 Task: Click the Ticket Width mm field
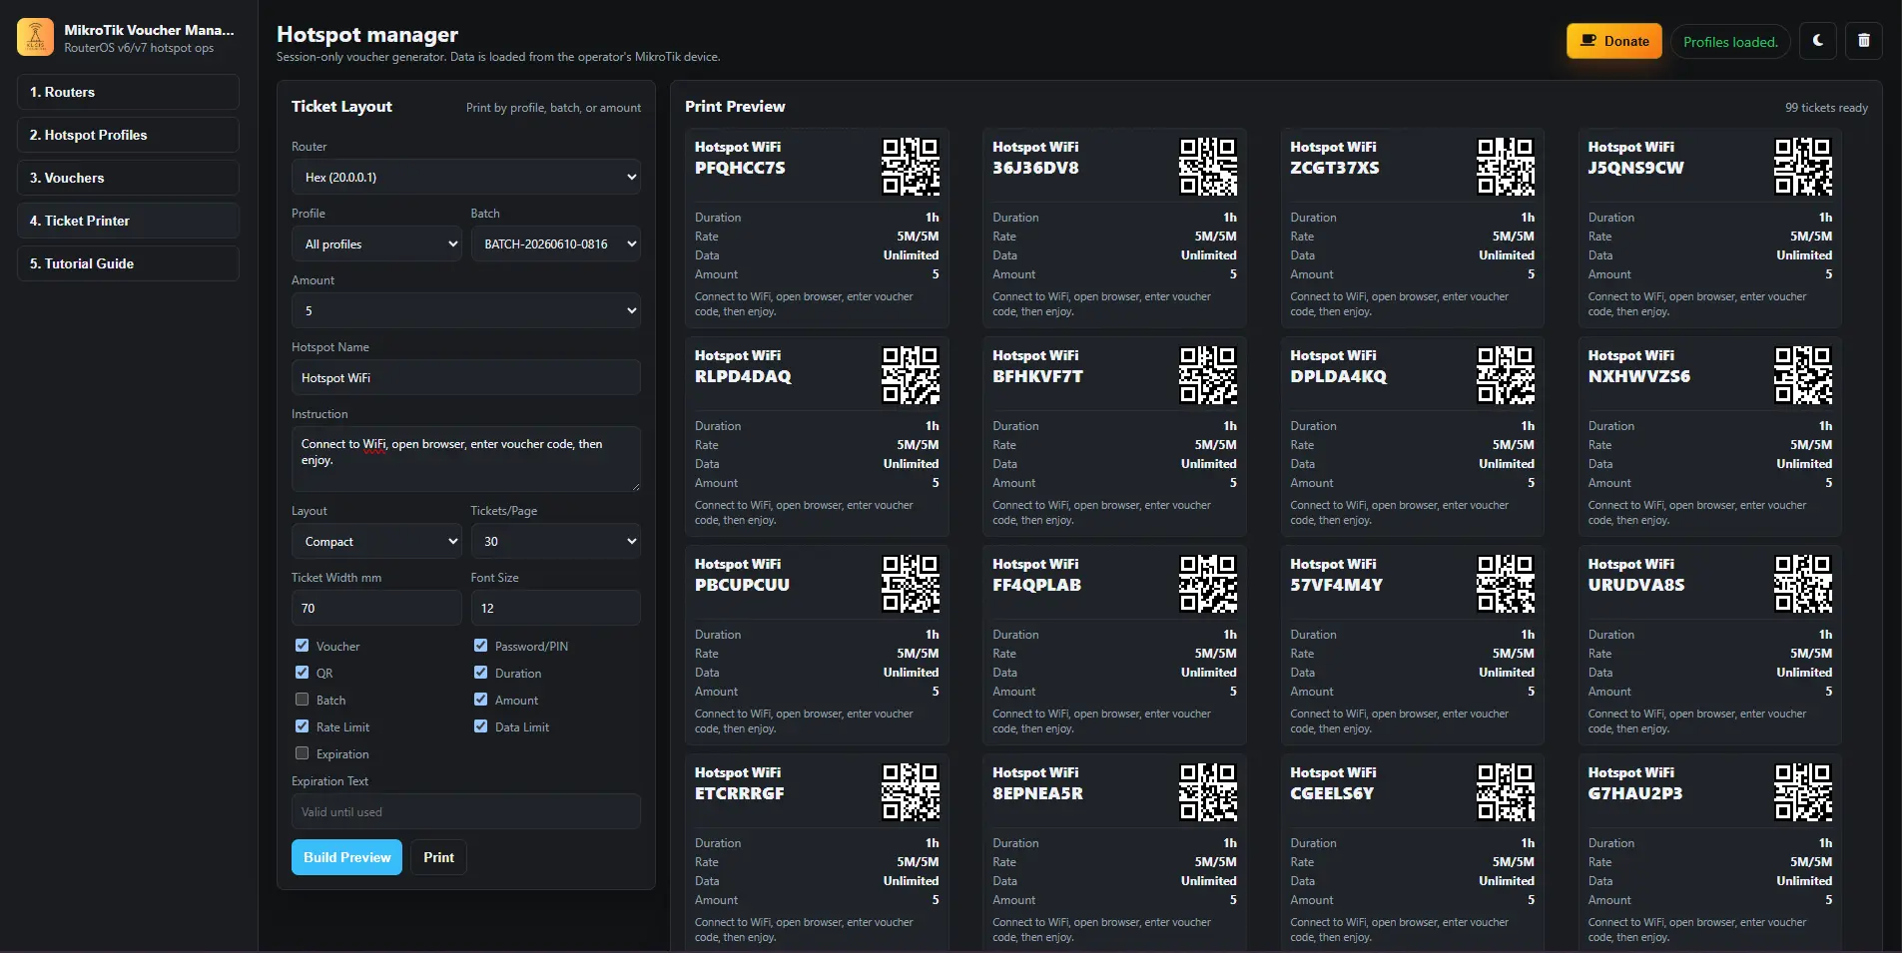click(376, 608)
